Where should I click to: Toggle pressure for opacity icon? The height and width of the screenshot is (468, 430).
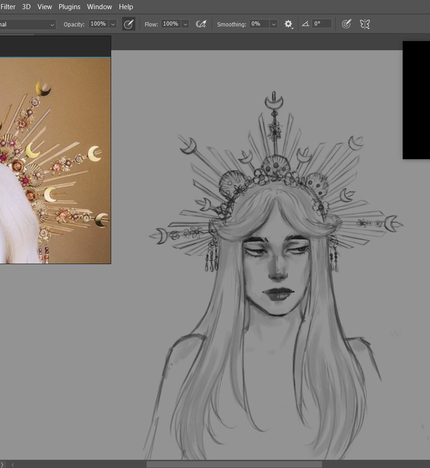point(129,24)
